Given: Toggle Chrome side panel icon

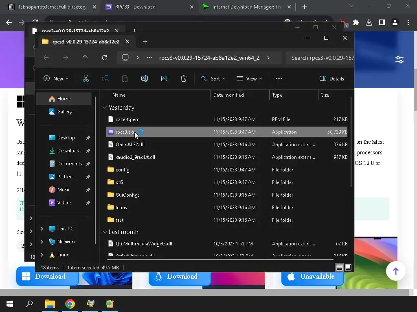Looking at the screenshot, I should (382, 23).
